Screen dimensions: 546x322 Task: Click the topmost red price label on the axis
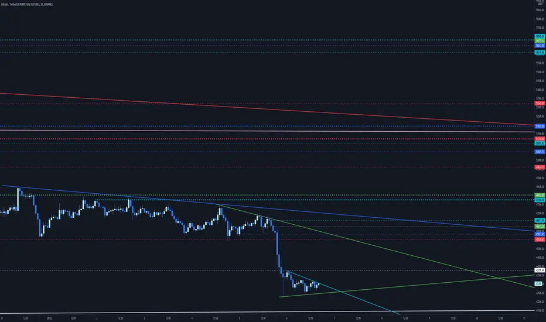(x=540, y=104)
